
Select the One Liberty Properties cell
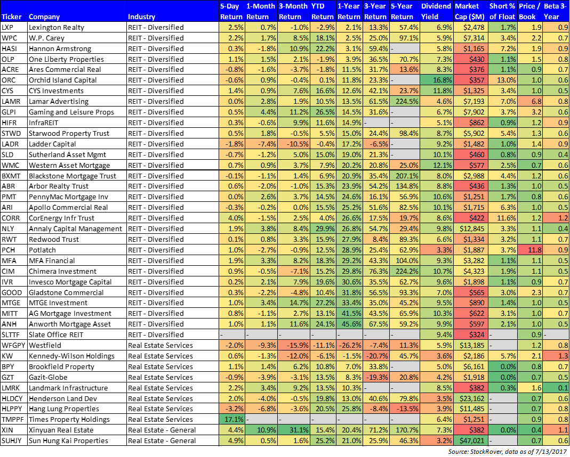pos(77,59)
